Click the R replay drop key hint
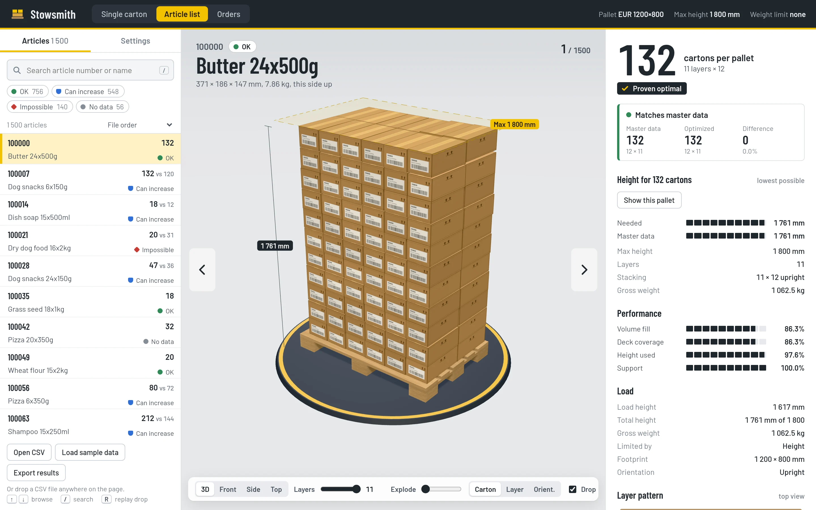 pos(106,499)
